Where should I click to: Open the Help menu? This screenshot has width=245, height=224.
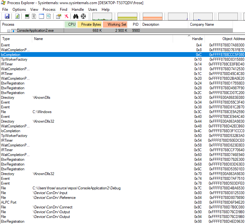pyautogui.click(x=105, y=10)
